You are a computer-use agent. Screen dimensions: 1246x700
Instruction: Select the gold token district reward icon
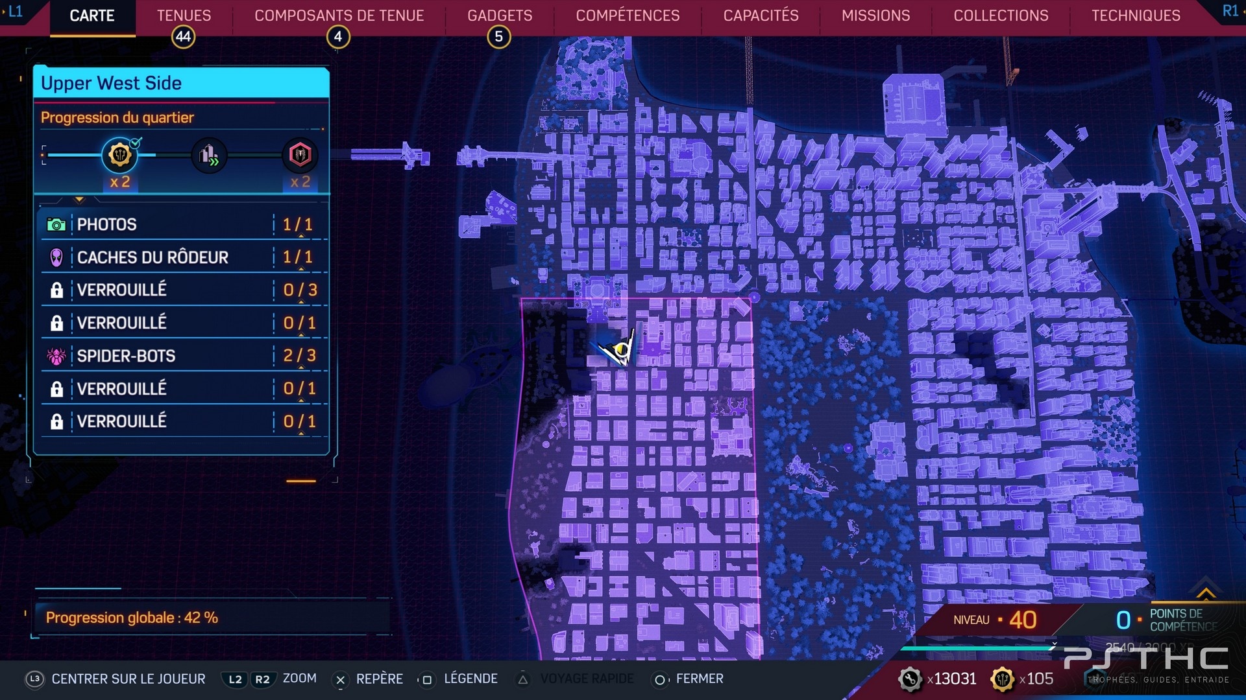coord(120,155)
